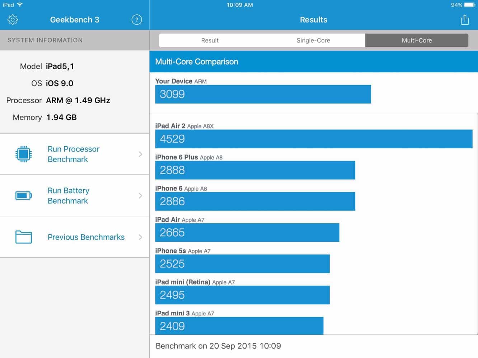Tap chevron next to Run Battery Benchmark
The height and width of the screenshot is (358, 478).
coord(140,196)
